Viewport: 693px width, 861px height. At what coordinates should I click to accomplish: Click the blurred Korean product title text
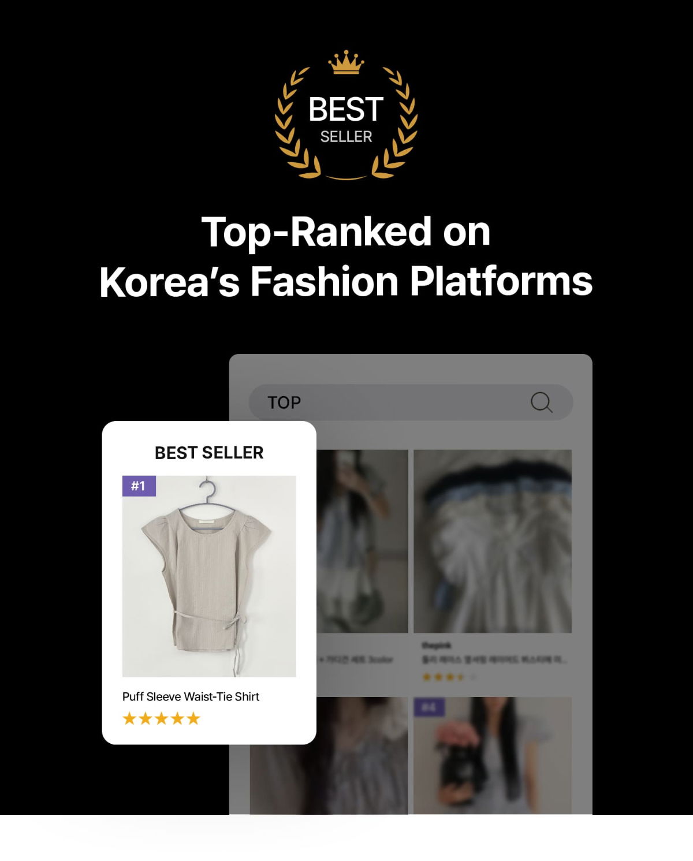(495, 659)
